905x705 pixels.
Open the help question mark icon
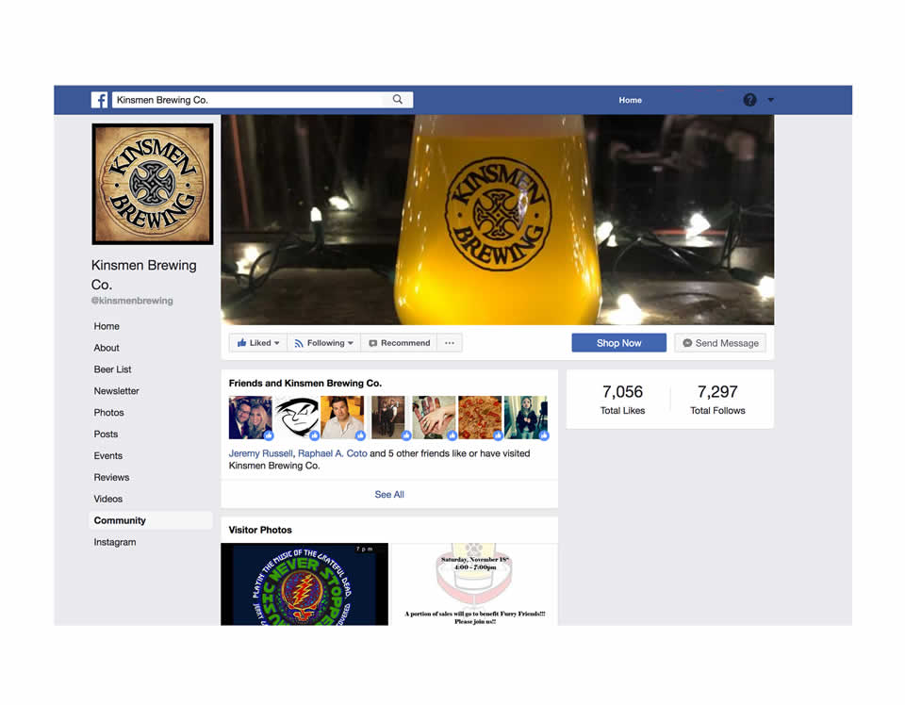749,100
